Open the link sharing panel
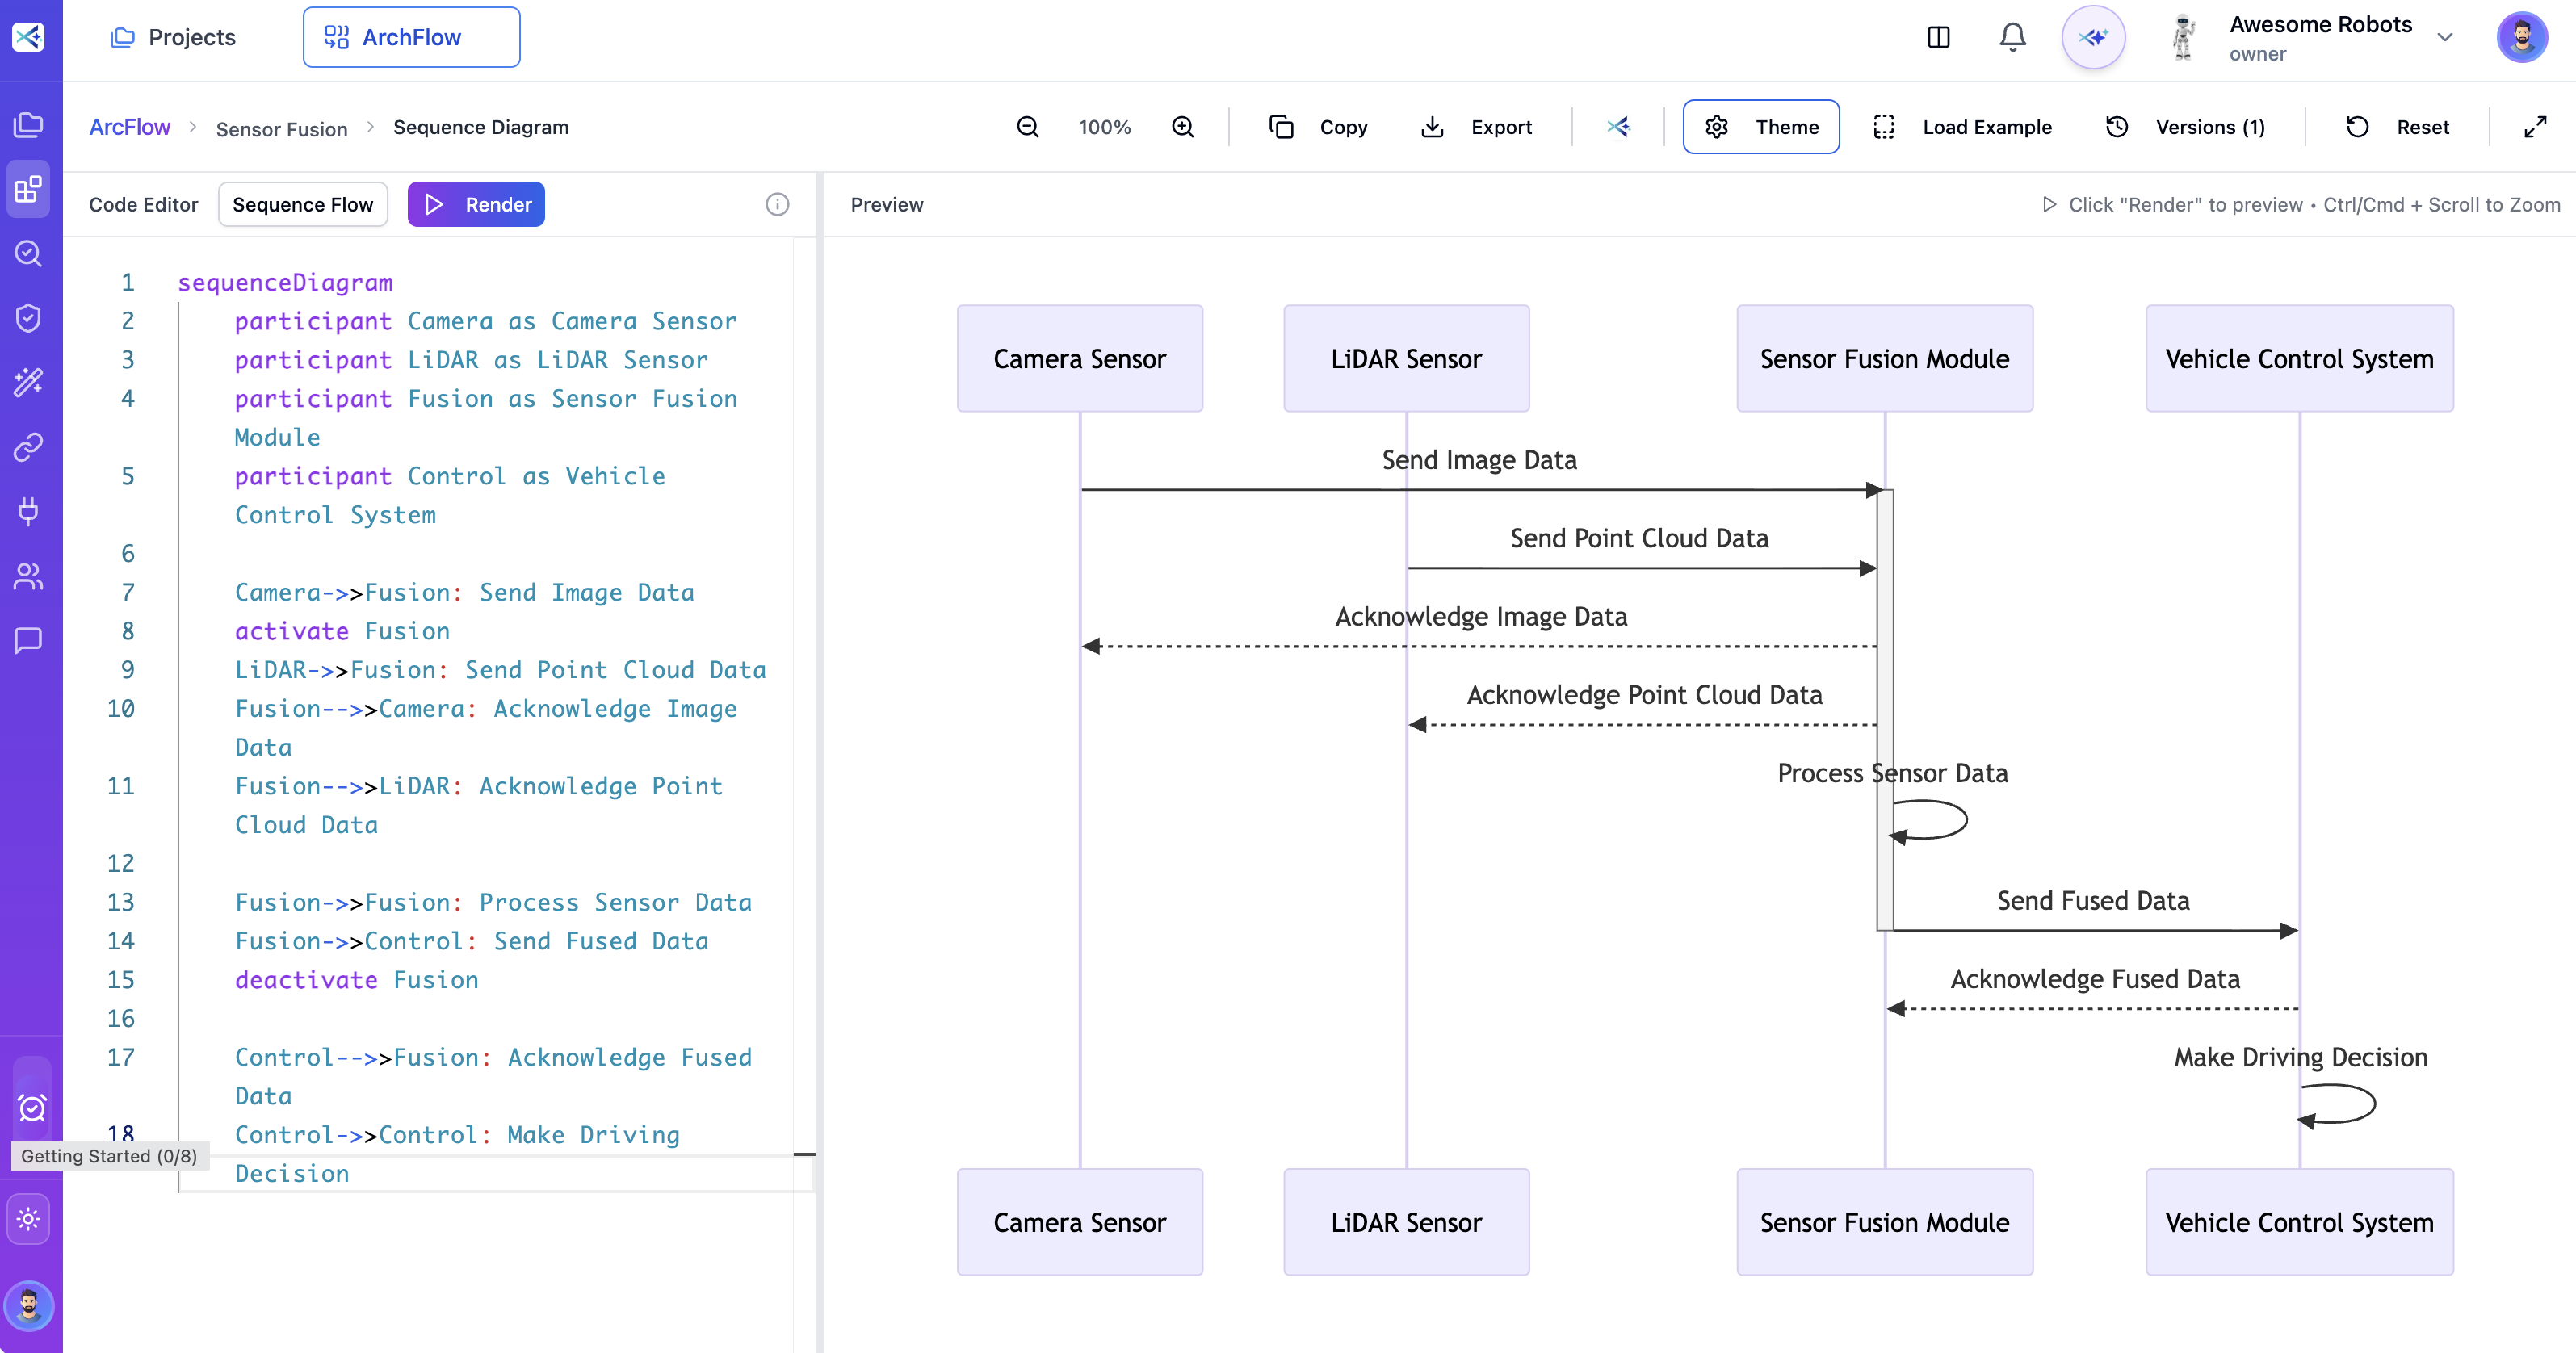This screenshot has width=2576, height=1353. (x=28, y=447)
